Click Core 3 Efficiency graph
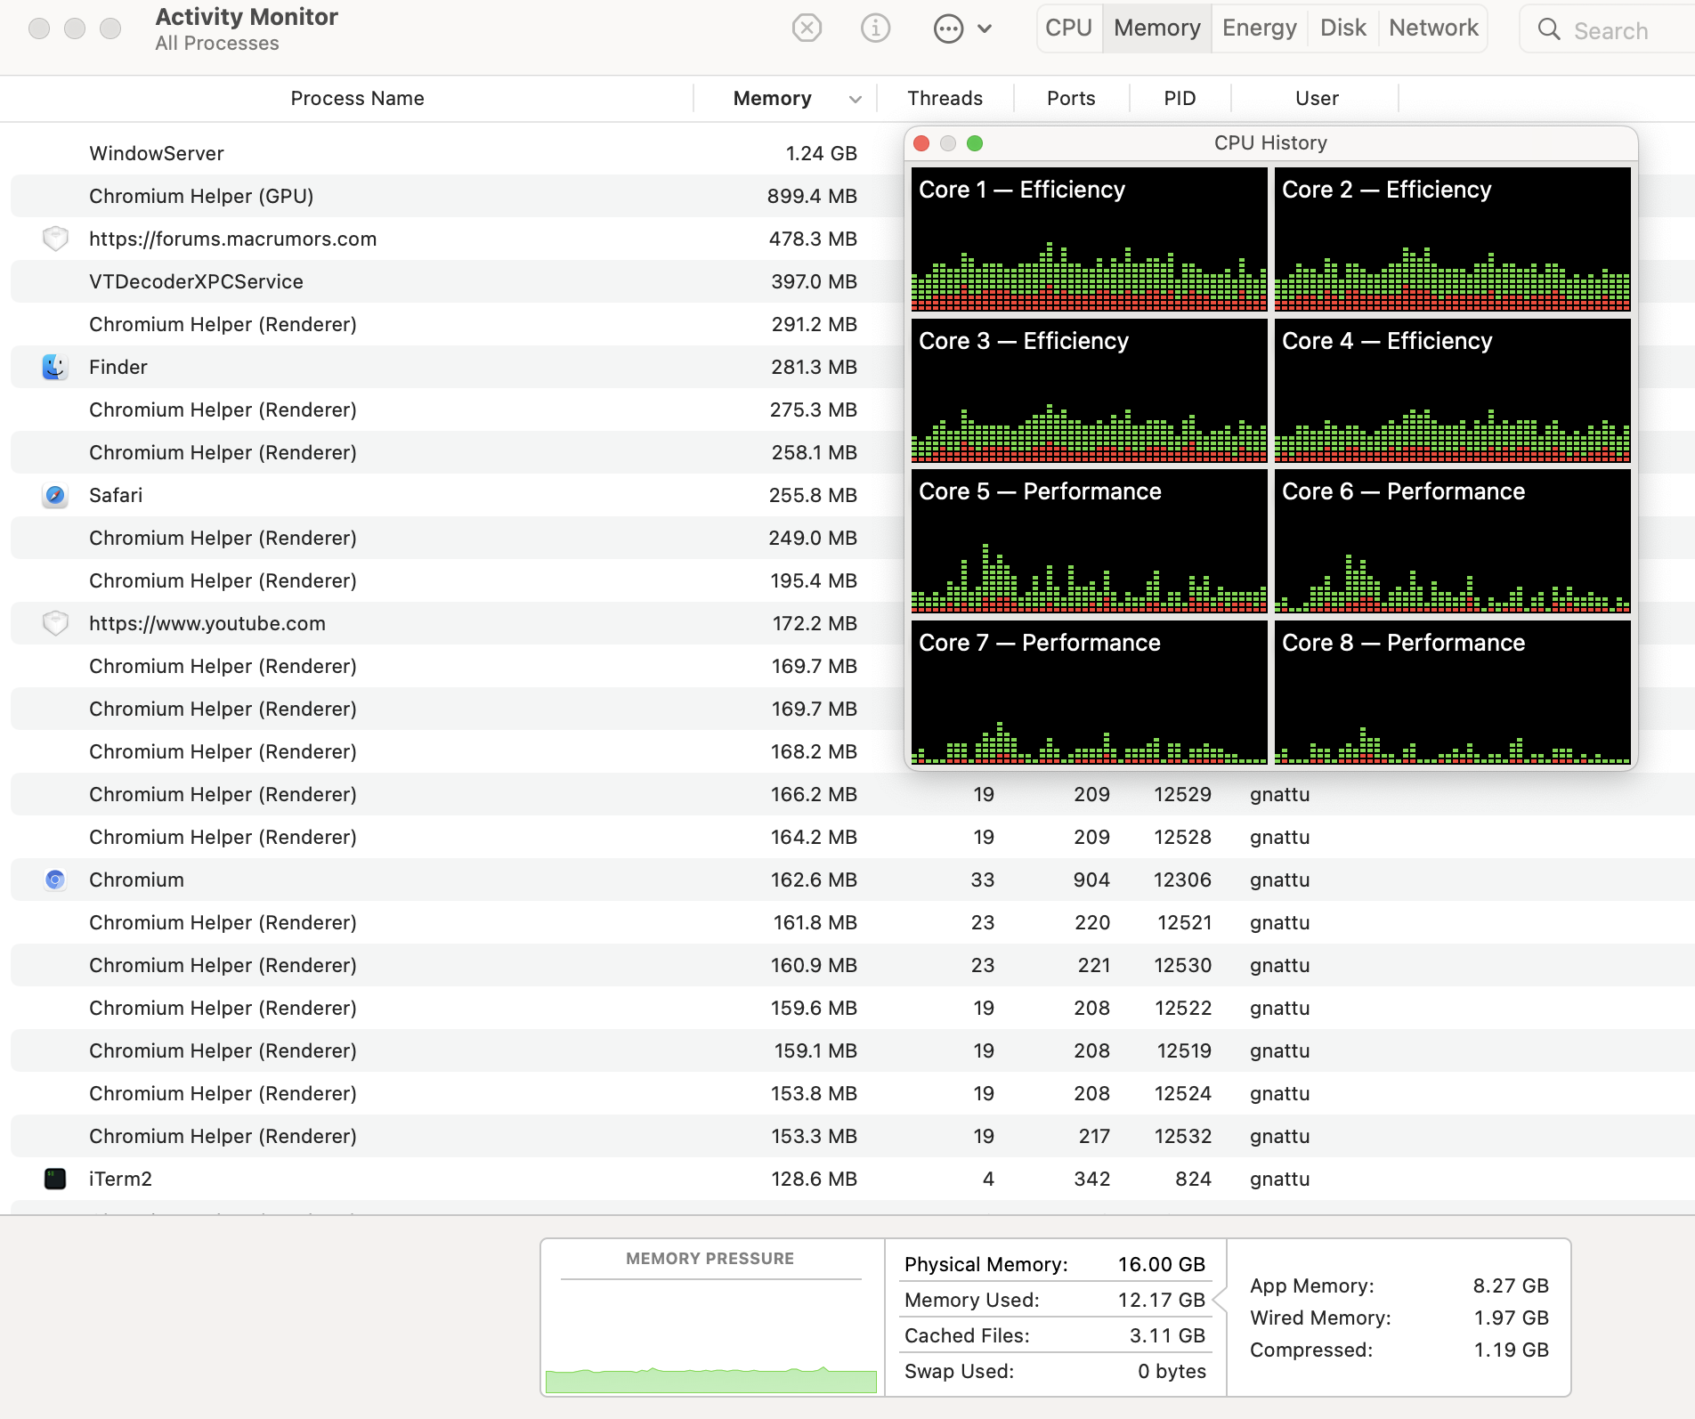1695x1419 pixels. pos(1089,391)
